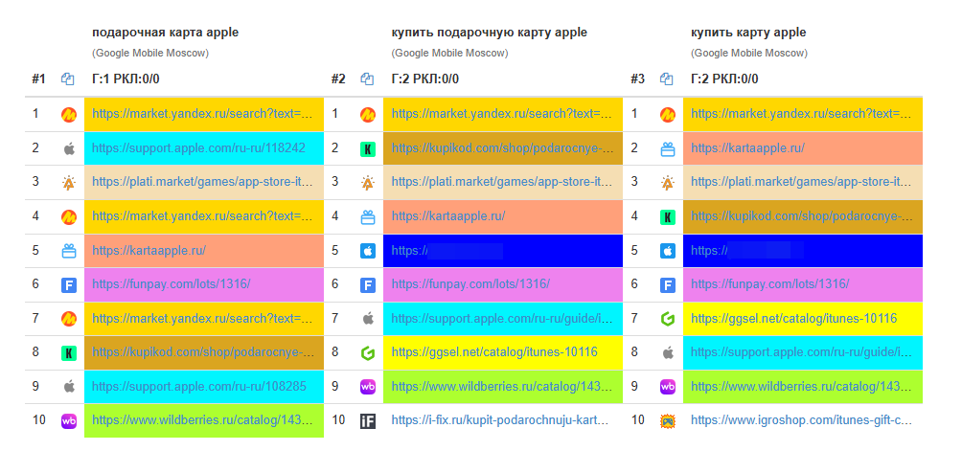Screen dimensions: 962x451
Task: Click the '#2' column number header
Action: (338, 79)
